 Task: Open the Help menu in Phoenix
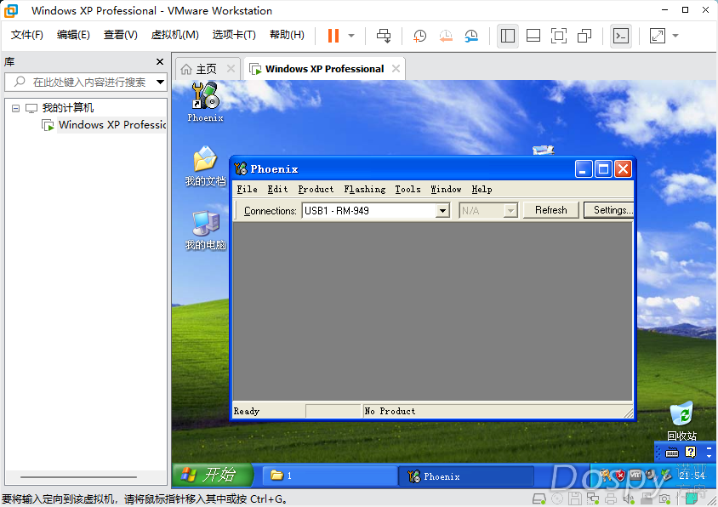(x=482, y=189)
